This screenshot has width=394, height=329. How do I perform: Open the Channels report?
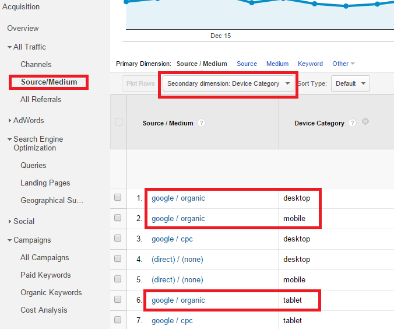(x=36, y=64)
